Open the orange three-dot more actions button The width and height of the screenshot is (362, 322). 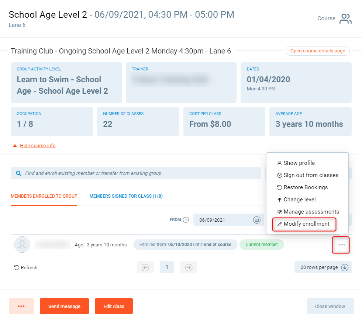pyautogui.click(x=21, y=306)
